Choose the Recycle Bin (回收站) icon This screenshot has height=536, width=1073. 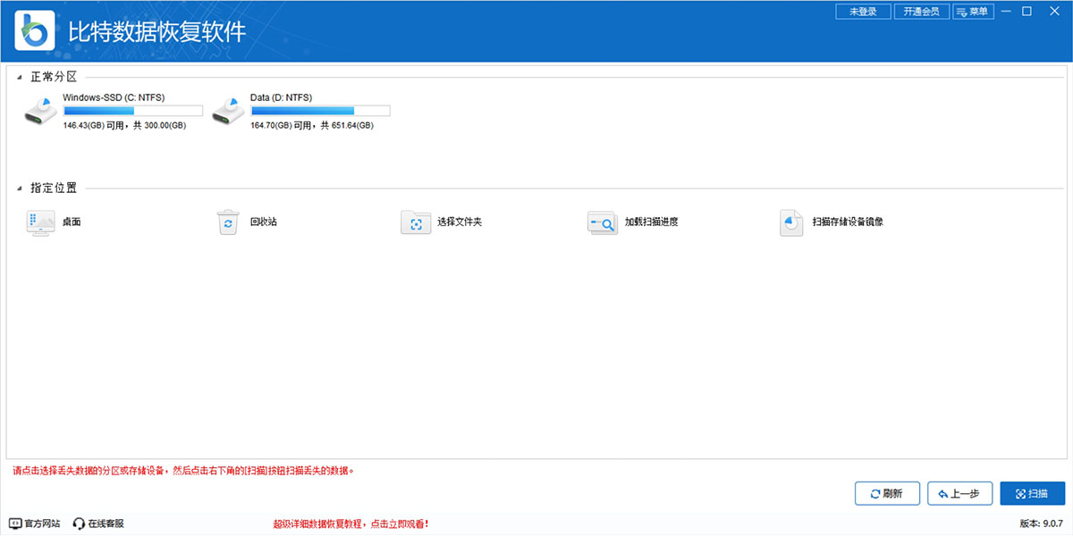[229, 222]
